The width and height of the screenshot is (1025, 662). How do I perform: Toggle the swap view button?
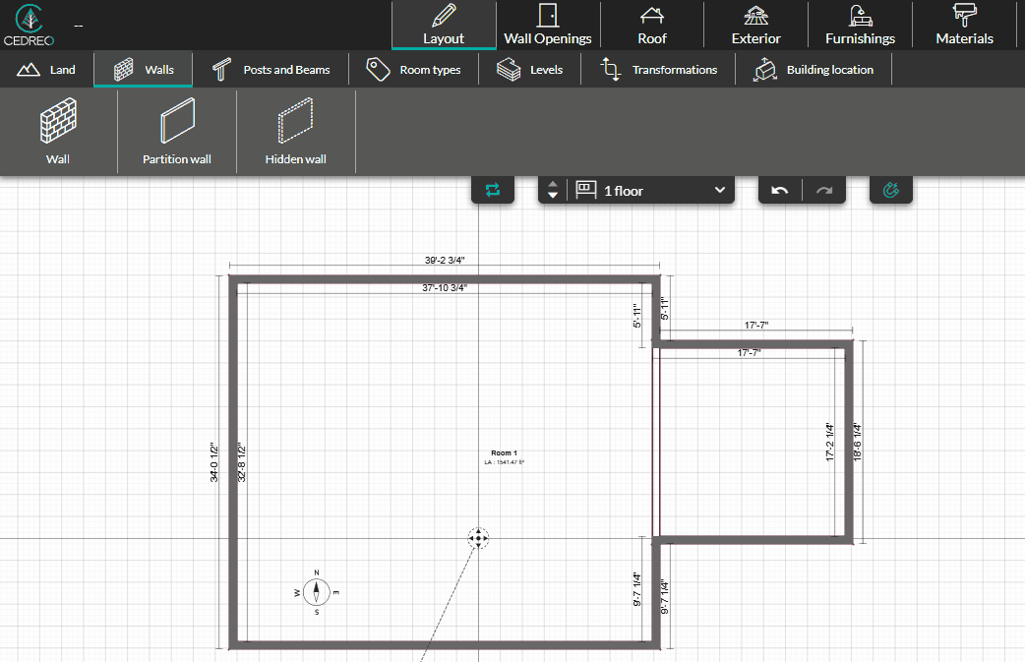pyautogui.click(x=493, y=190)
